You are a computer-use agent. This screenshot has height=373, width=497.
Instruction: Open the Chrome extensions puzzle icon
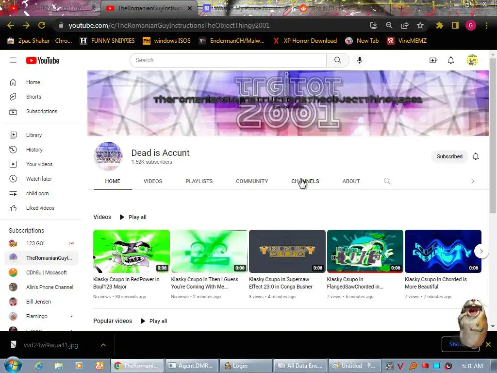[440, 25]
